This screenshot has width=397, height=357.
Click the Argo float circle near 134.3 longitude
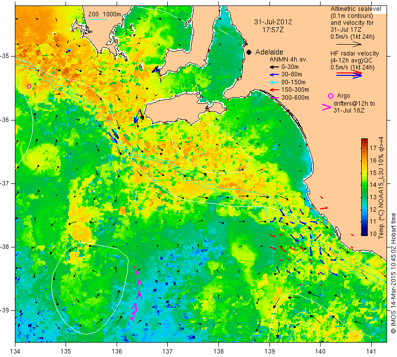[x=29, y=87]
